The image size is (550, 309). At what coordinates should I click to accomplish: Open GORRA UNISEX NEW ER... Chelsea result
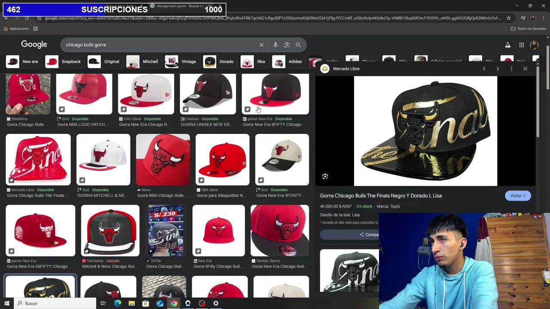(x=207, y=124)
